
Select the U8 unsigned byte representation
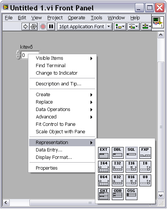click(x=145, y=180)
